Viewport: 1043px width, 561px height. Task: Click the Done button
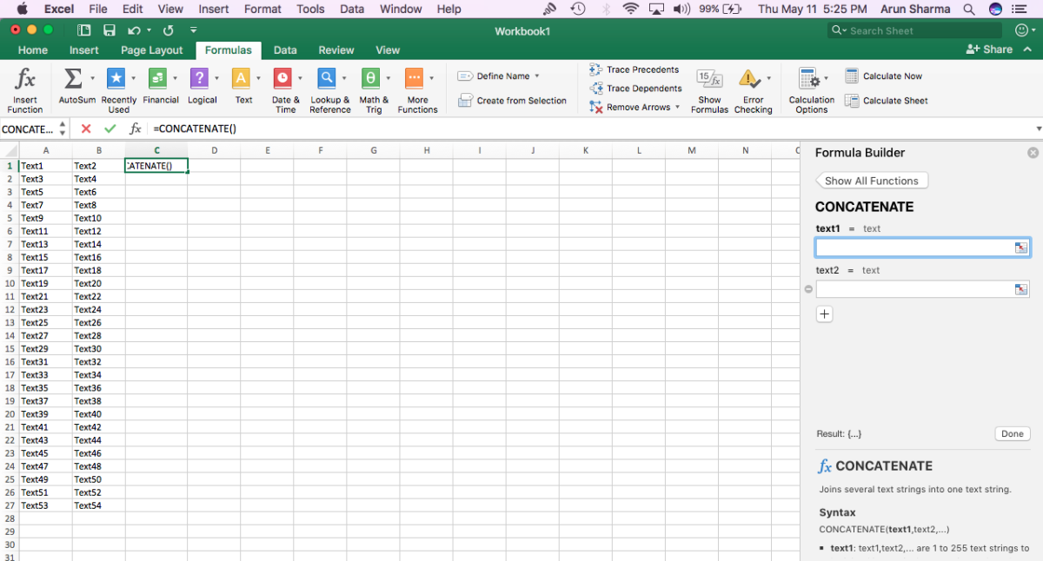tap(1012, 433)
